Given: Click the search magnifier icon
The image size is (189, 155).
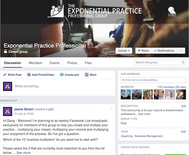Looking at the screenshot, I should coord(183,62).
